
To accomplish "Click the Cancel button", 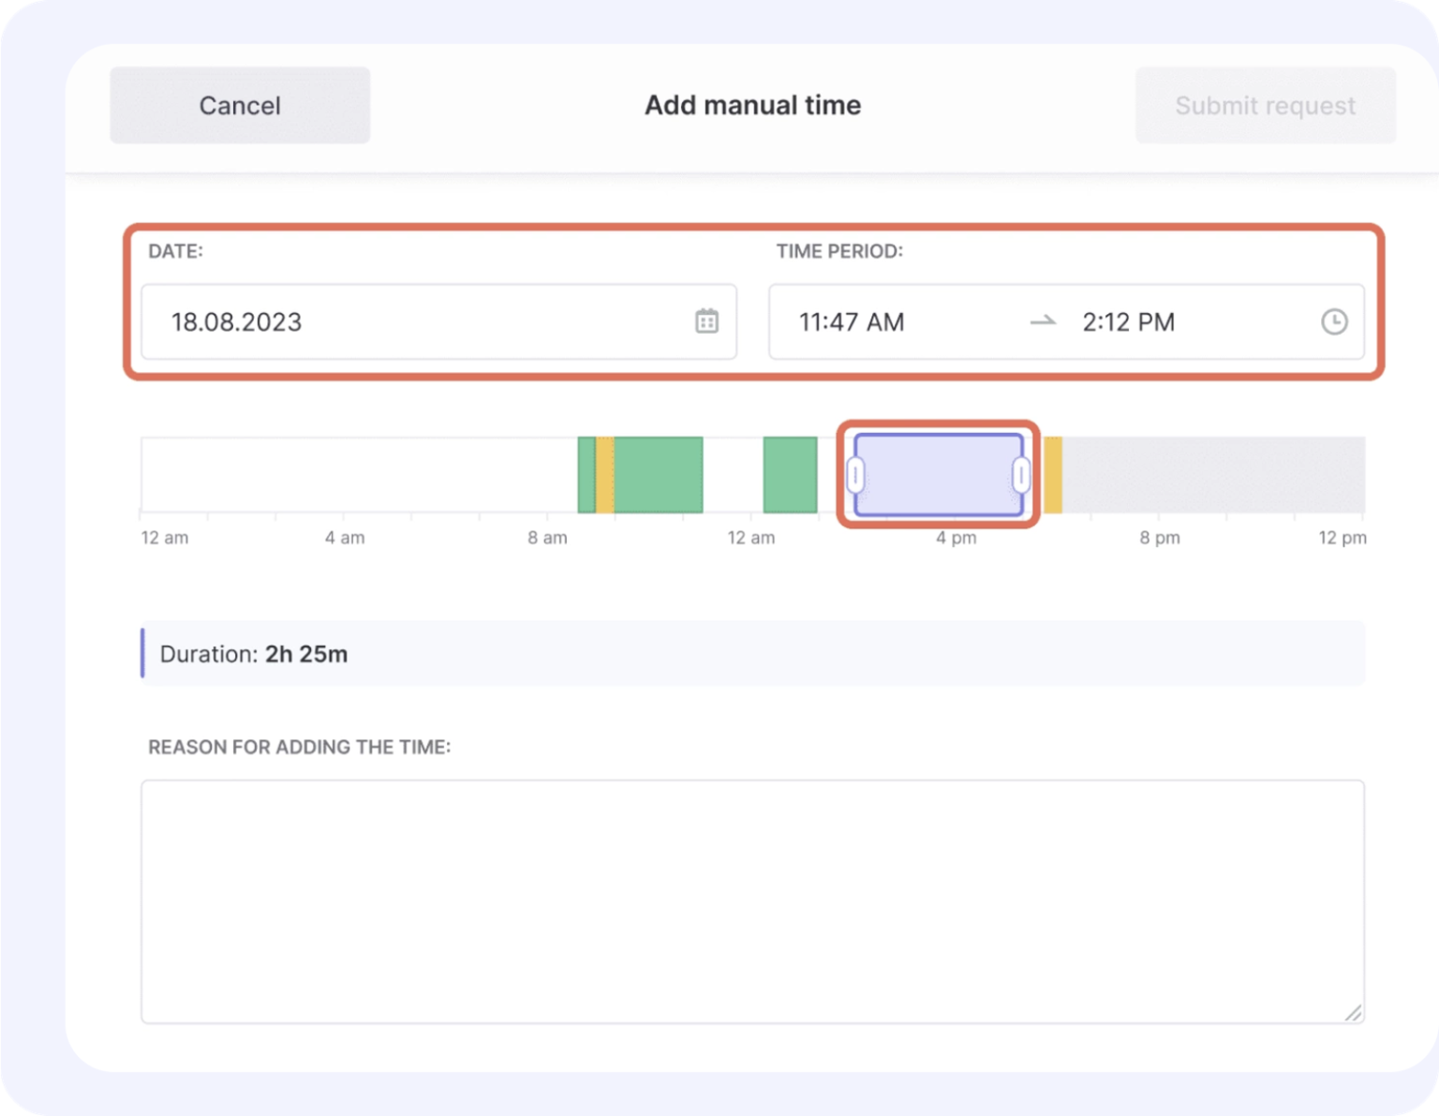I will pos(239,105).
